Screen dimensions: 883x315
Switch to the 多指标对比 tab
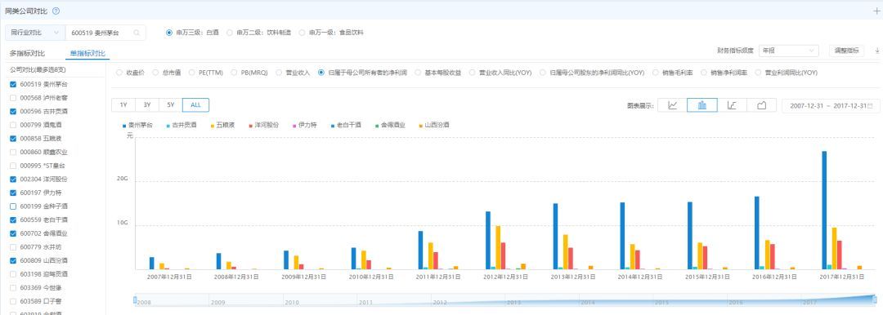coord(27,53)
